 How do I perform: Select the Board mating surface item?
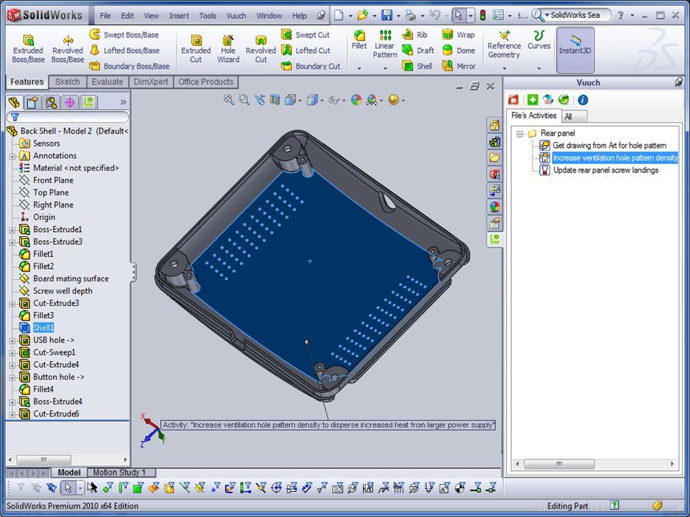click(71, 279)
